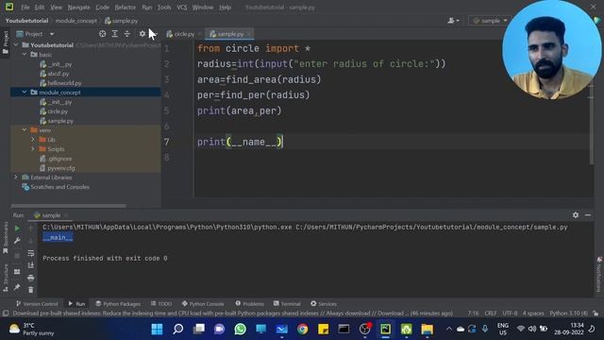Expand External Libraries node
The height and width of the screenshot is (340, 604).
coord(16,178)
